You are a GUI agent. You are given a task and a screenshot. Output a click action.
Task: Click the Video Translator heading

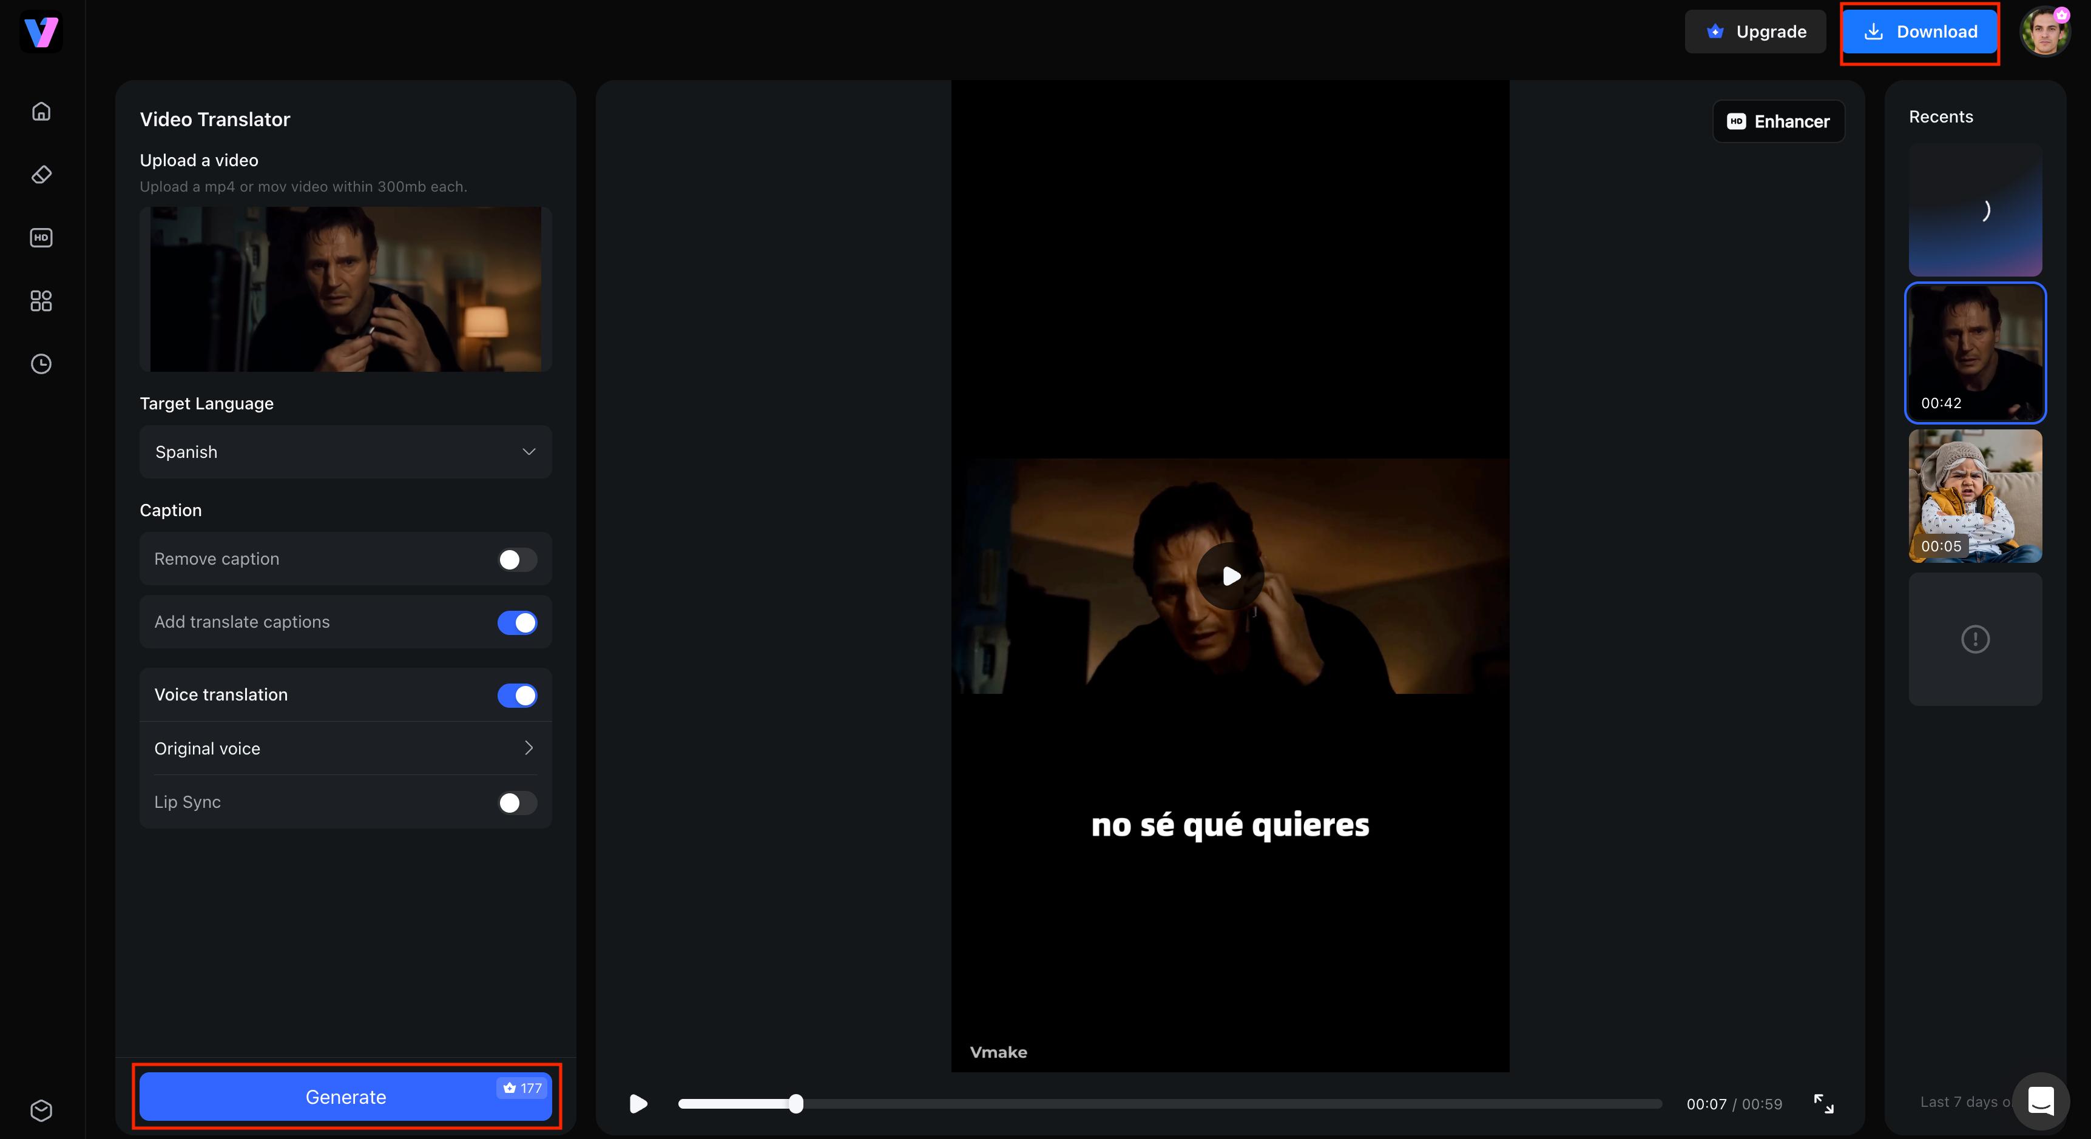point(214,119)
